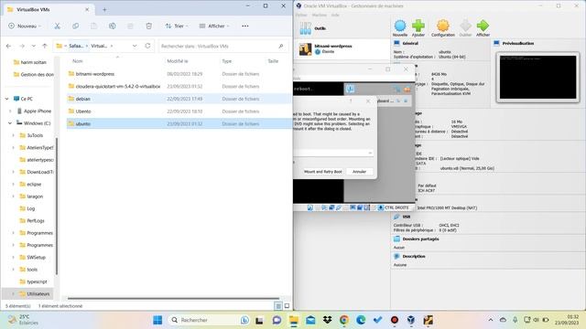The image size is (586, 329).
Task: Add a new Explorer tab with plus
Action: (x=104, y=9)
